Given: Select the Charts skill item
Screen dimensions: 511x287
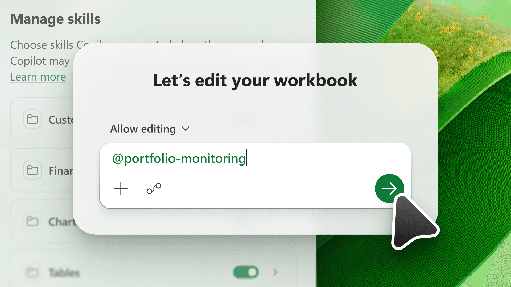Looking at the screenshot, I should 62,222.
